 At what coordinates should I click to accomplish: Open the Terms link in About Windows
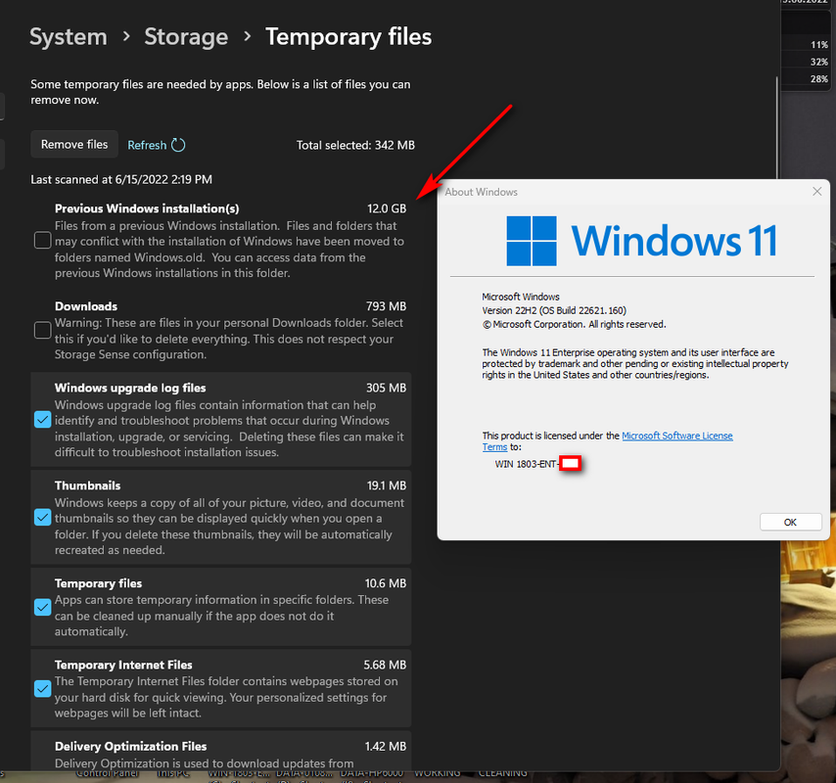[x=494, y=447]
